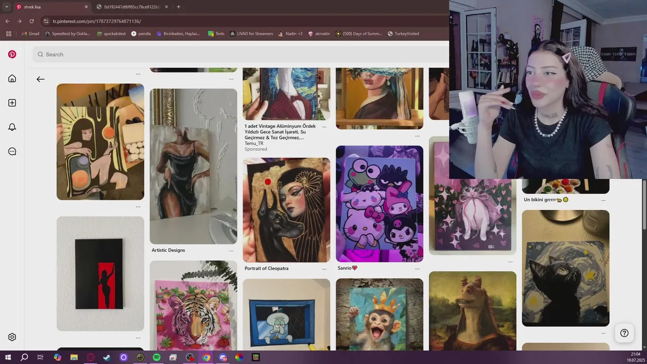Open the Tests bookmark

pos(216,34)
